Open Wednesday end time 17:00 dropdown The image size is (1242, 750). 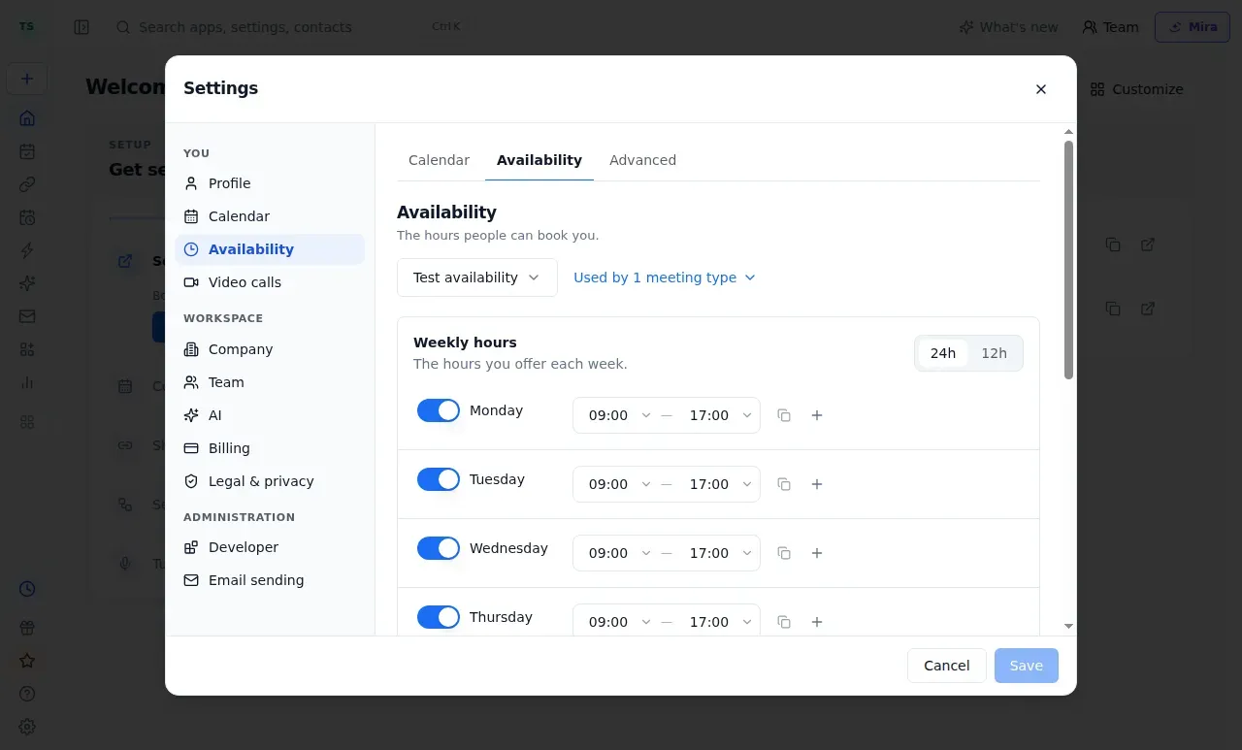pos(720,553)
